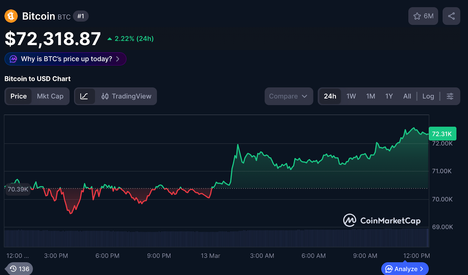The image size is (468, 275).
Task: Switch to the TradingView chart
Action: [126, 96]
